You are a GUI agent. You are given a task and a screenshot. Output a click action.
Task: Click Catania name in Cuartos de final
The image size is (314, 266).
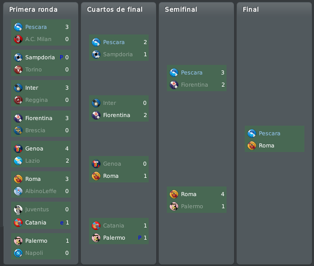click(x=114, y=225)
